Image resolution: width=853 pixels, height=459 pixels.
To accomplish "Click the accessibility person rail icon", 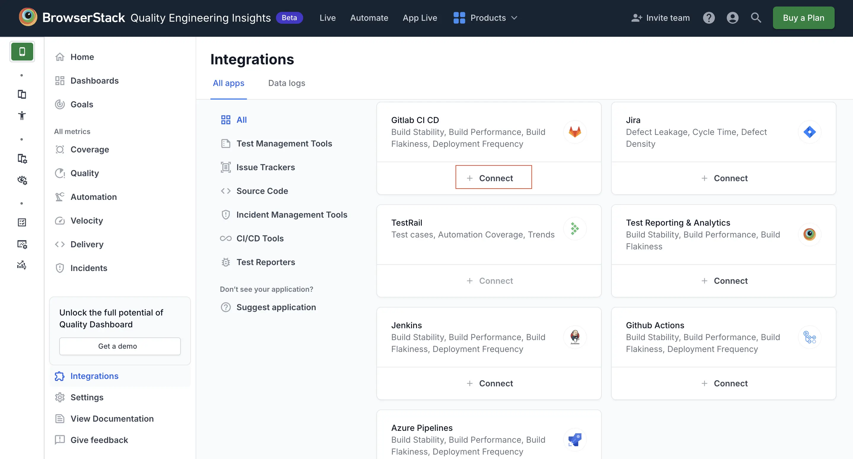I will coord(22,116).
